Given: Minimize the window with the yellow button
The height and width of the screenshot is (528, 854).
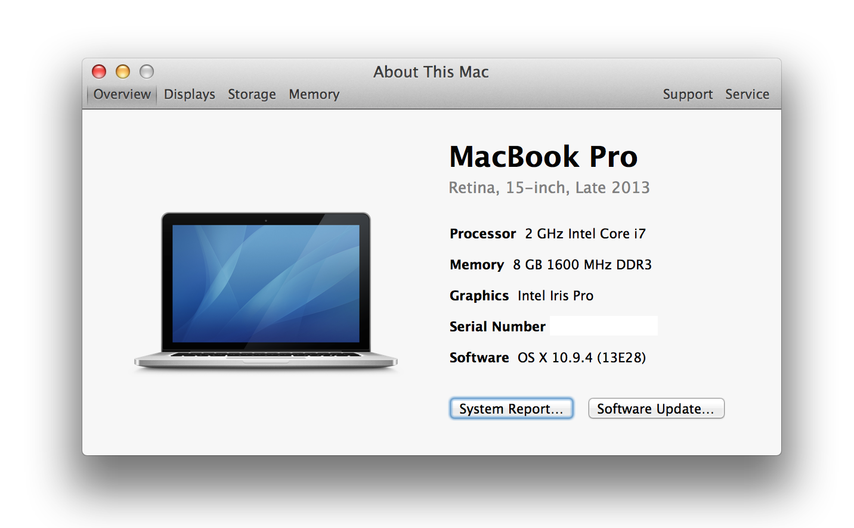Looking at the screenshot, I should (x=123, y=72).
